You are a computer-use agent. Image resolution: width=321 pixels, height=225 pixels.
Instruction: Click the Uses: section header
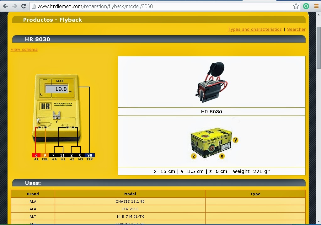(159, 183)
